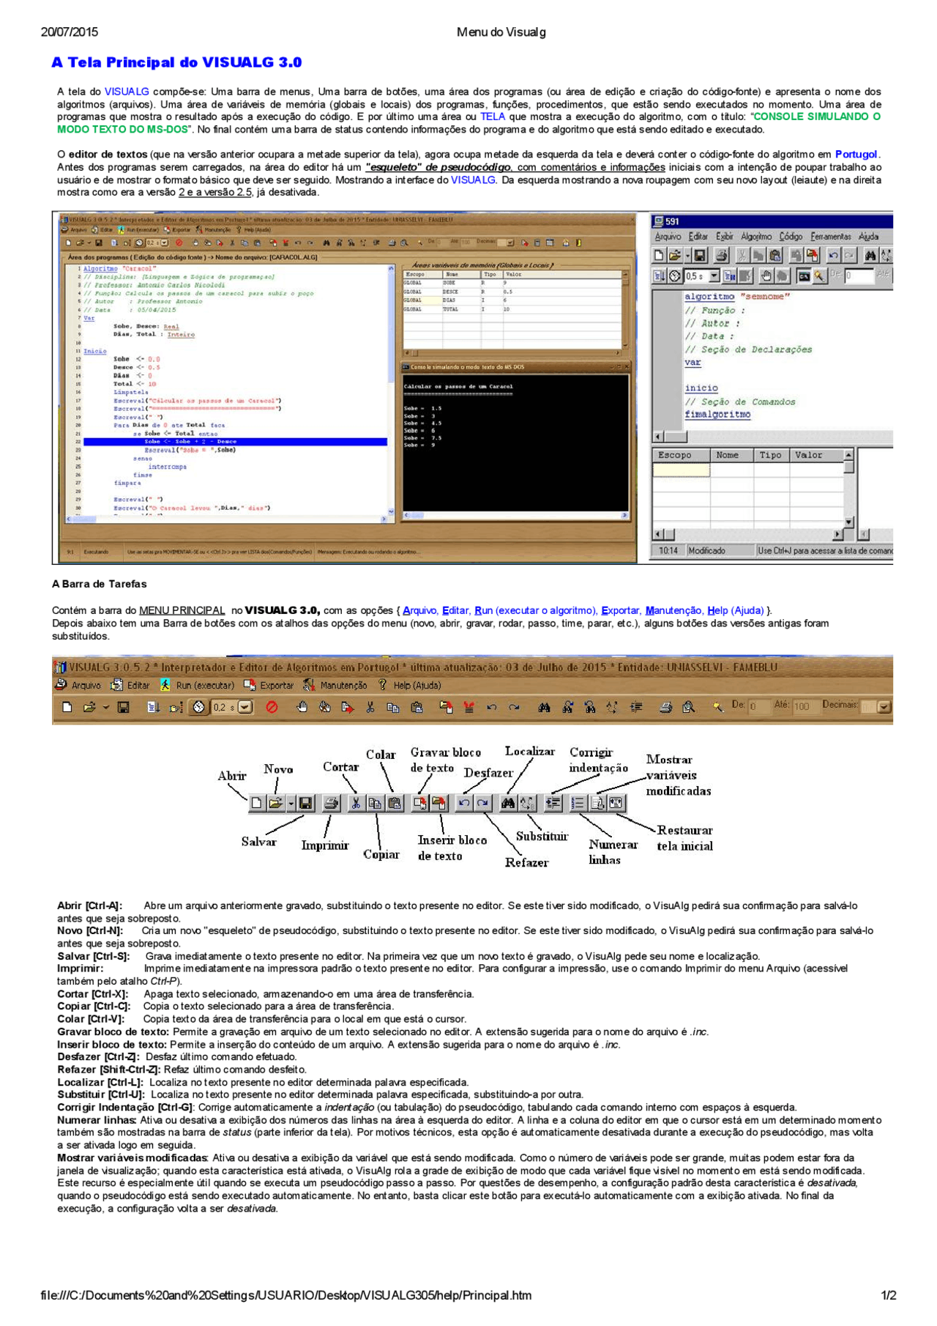Screen dimensions: 937x1326
Task: Click the scissors Cortar icon in the labeled diagram
Action: [356, 804]
